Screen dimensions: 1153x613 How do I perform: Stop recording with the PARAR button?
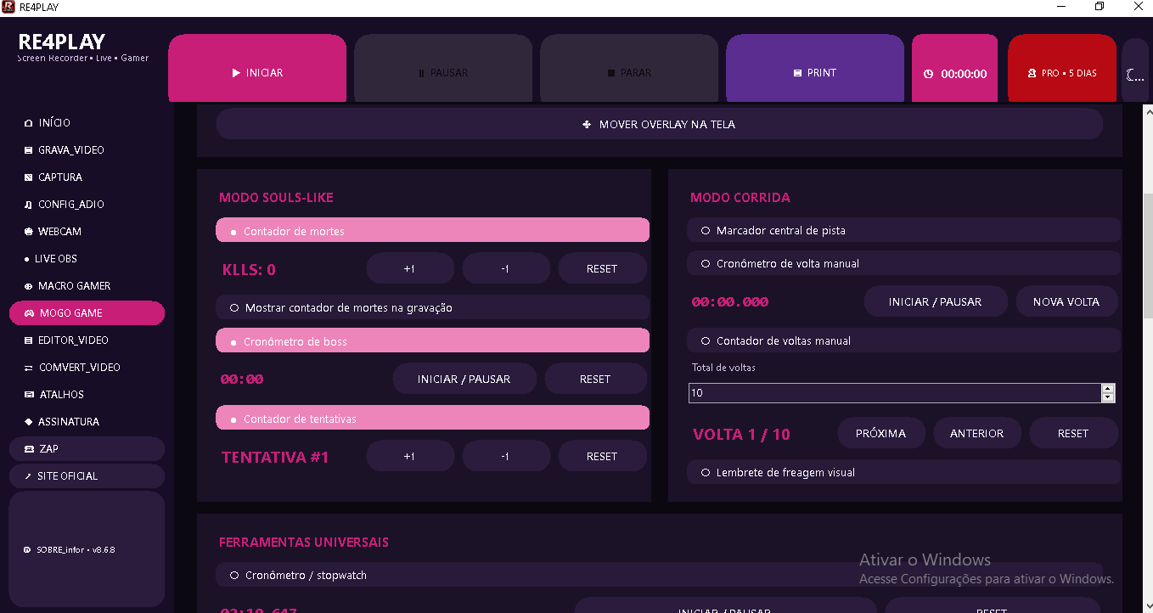629,69
